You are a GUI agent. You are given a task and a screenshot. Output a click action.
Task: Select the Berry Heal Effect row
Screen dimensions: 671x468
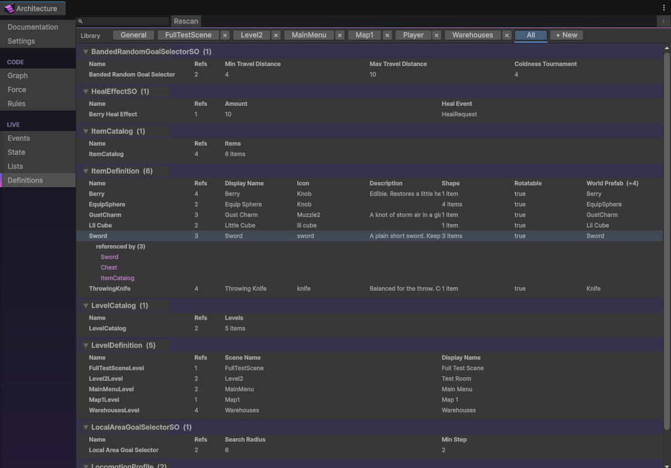click(x=370, y=115)
